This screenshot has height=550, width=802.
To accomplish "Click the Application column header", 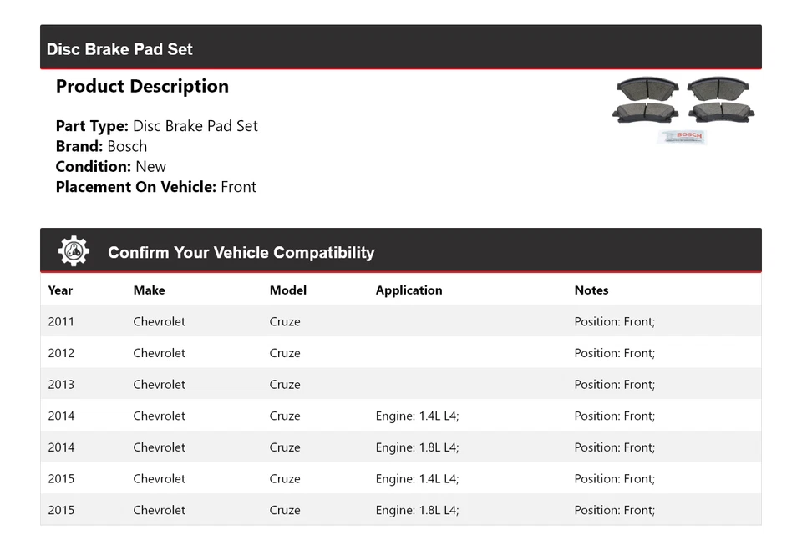I will tap(409, 290).
